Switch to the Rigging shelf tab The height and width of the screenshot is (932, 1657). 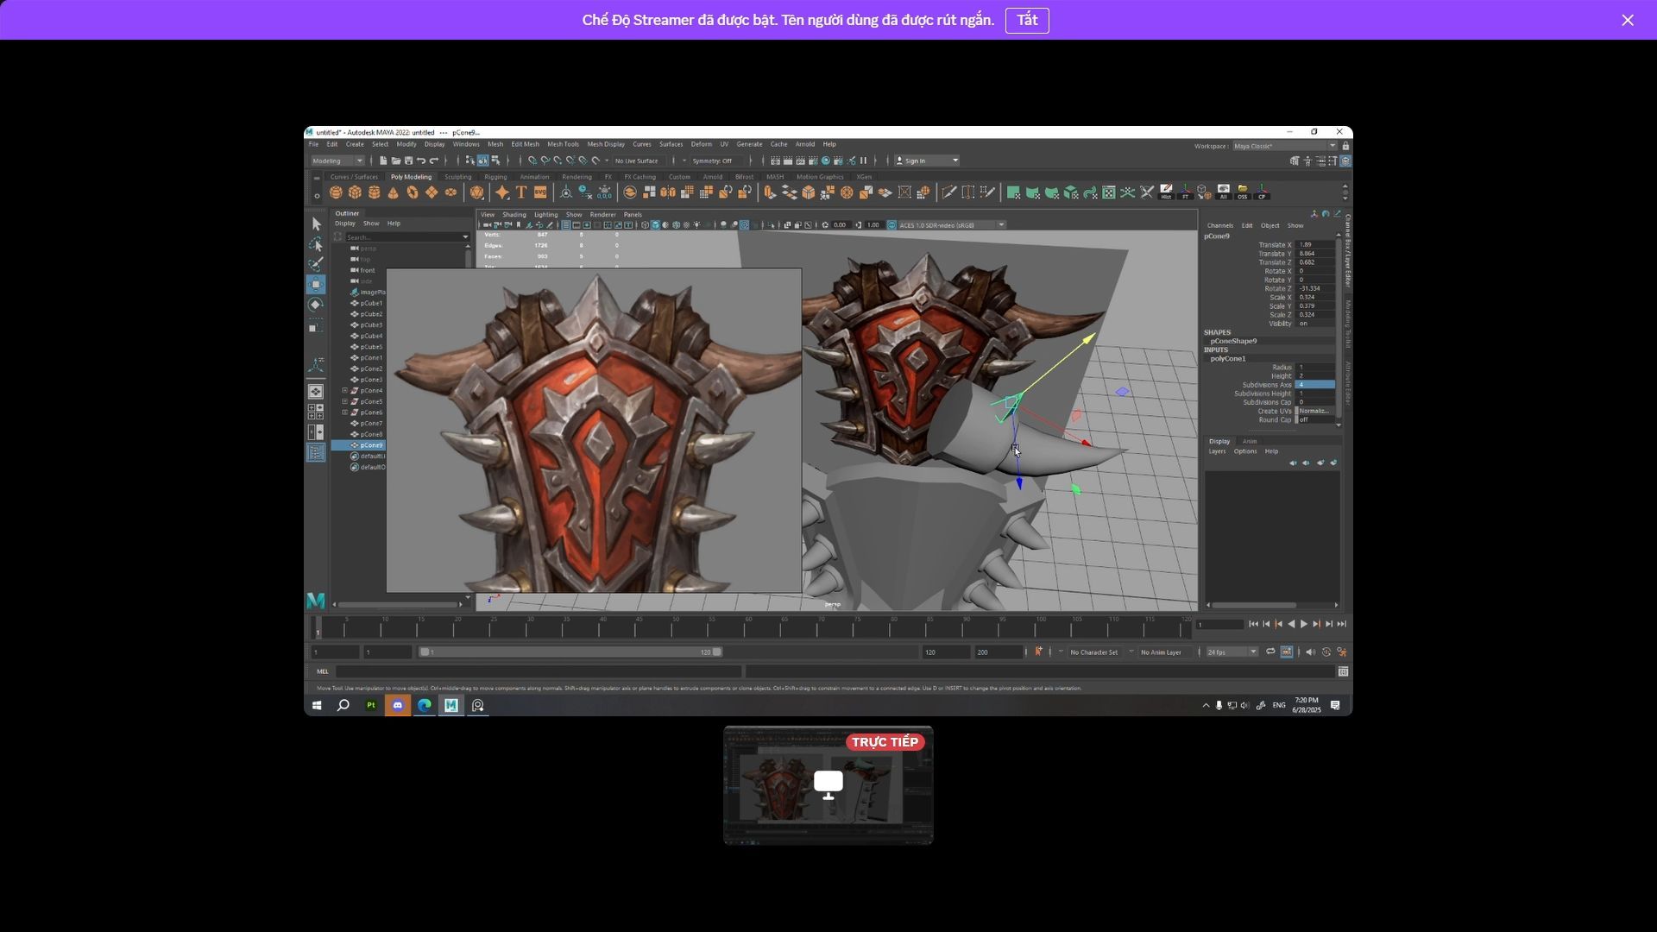[x=495, y=177]
